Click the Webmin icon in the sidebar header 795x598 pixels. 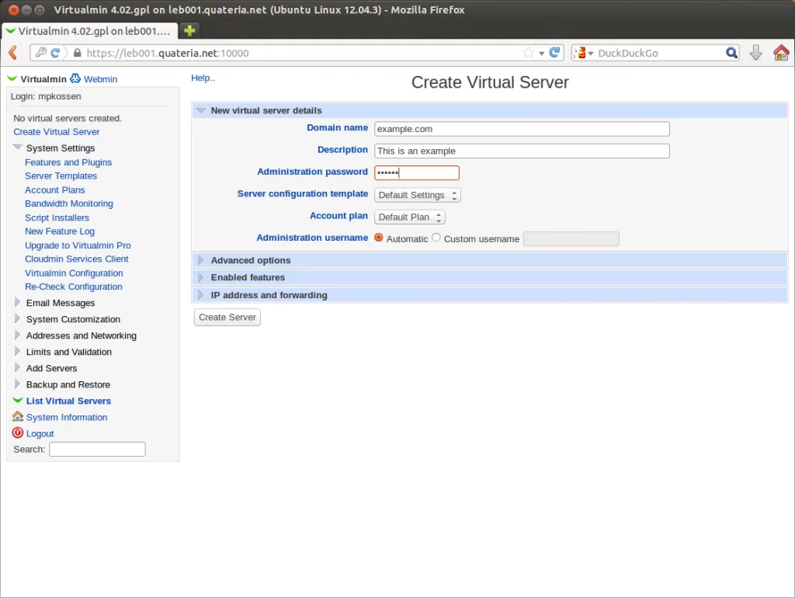[x=75, y=78]
